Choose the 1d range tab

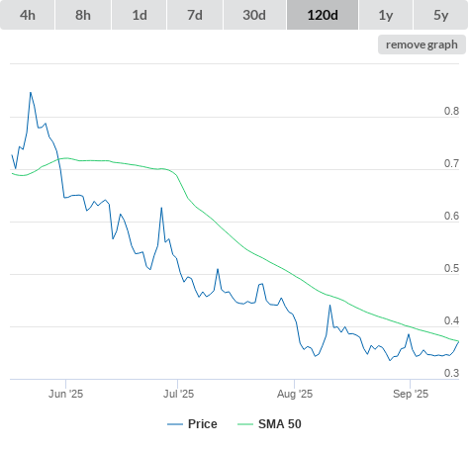coord(140,15)
